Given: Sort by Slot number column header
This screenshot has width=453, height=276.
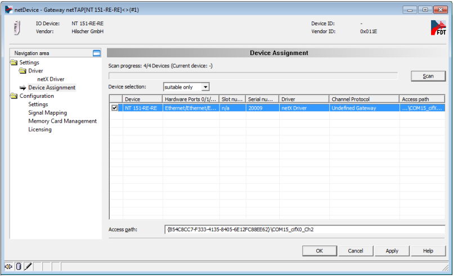Looking at the screenshot, I should click(x=232, y=99).
